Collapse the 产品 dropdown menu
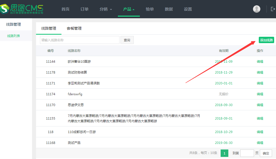 pos(129,9)
